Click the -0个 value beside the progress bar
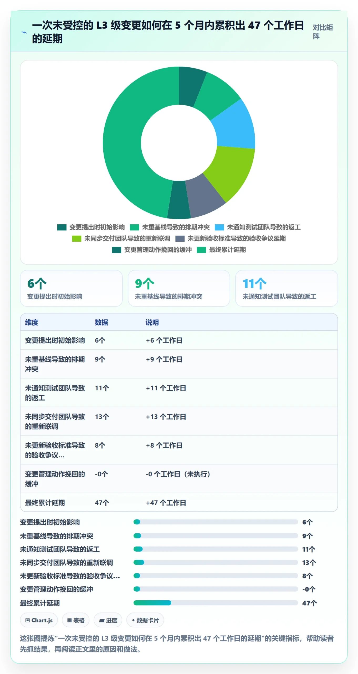 click(309, 589)
